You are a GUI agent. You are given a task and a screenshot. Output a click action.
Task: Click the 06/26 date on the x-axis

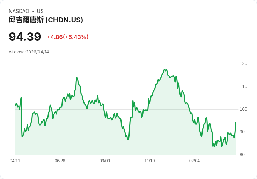pyautogui.click(x=60, y=161)
